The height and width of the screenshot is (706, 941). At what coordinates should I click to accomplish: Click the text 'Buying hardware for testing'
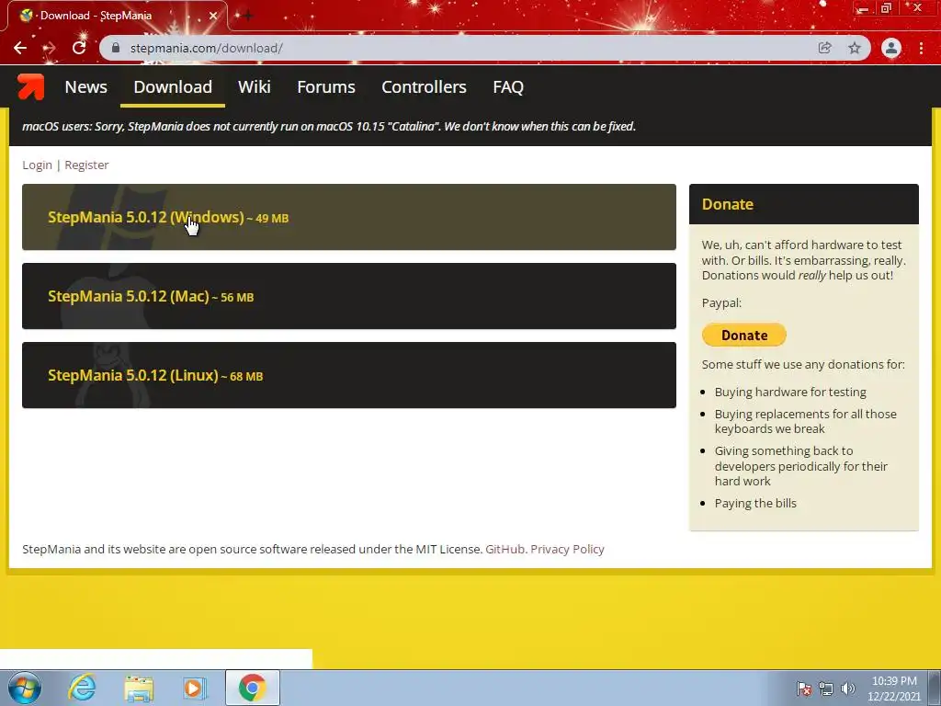click(790, 392)
